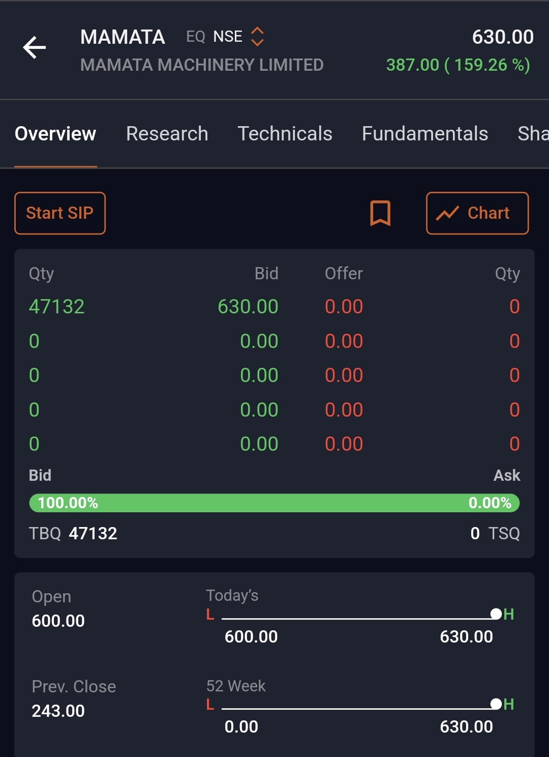Tap the first offer price 0.00
Screen dimensions: 549x757
pos(344,307)
